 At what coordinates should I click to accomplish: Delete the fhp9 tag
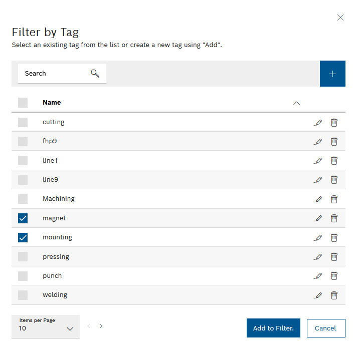coord(334,142)
